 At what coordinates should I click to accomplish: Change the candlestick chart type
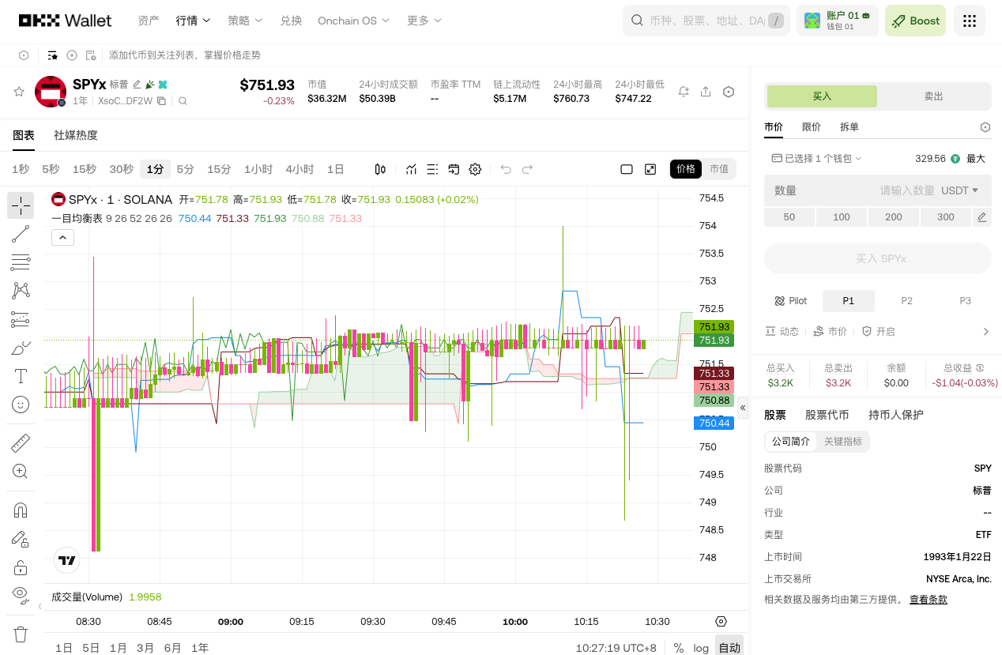pyautogui.click(x=380, y=169)
